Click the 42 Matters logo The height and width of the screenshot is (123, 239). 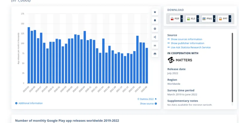[180, 60]
